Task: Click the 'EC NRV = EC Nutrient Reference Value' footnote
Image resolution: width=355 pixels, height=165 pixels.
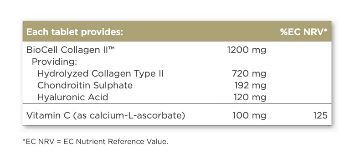Action: point(95,142)
